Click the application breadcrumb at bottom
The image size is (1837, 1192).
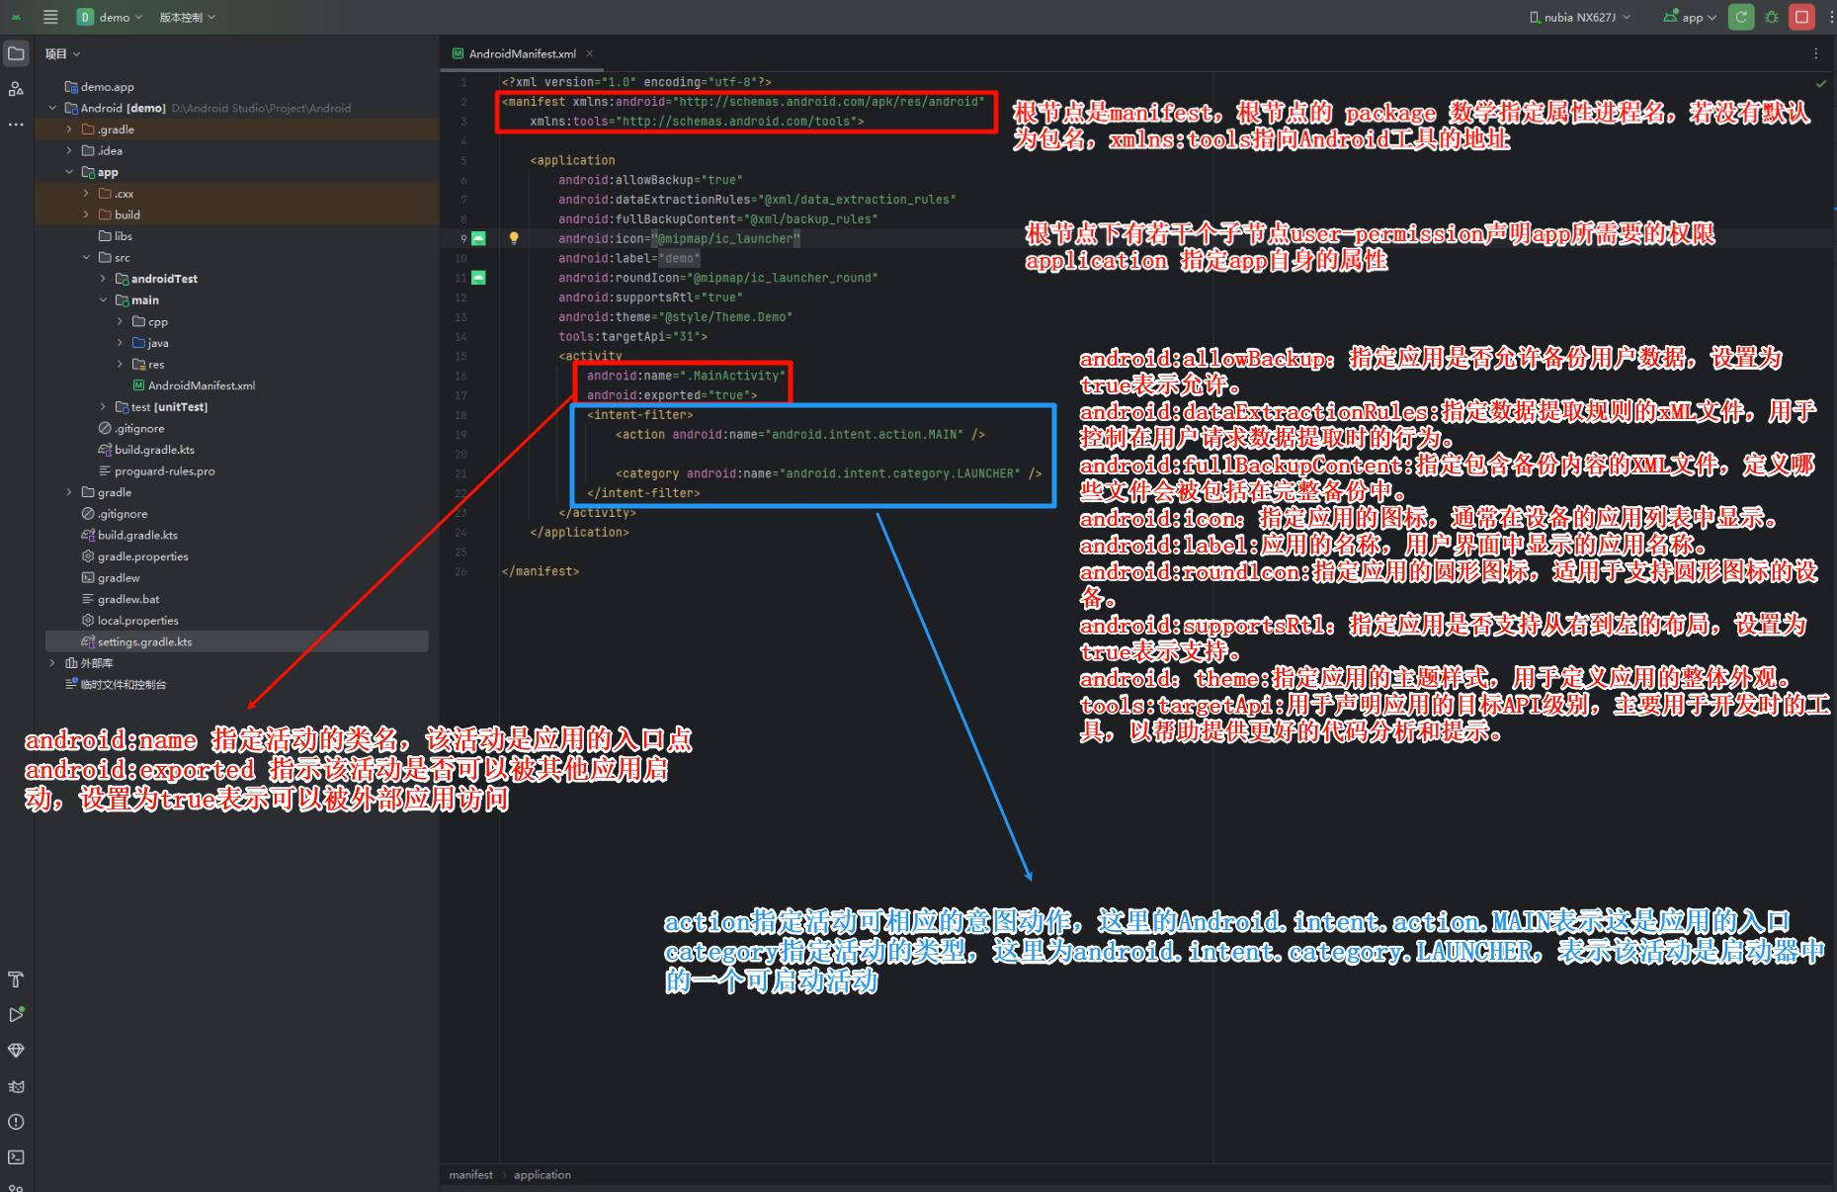pos(542,1175)
